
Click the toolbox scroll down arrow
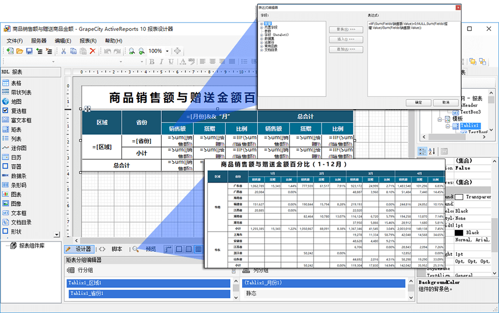click(x=57, y=235)
